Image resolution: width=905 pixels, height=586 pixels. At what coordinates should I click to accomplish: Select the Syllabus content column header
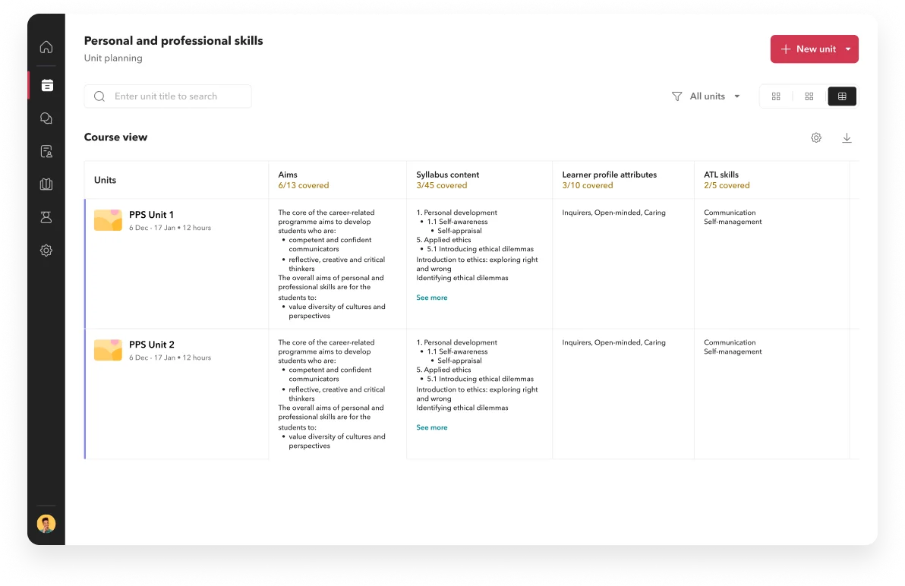pyautogui.click(x=447, y=175)
